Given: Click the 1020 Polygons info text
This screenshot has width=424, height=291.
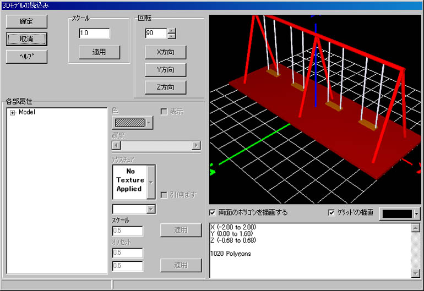Looking at the screenshot, I should tap(231, 253).
